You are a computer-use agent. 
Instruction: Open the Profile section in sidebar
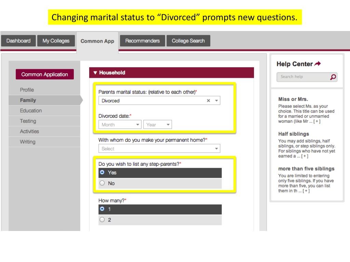click(x=44, y=90)
